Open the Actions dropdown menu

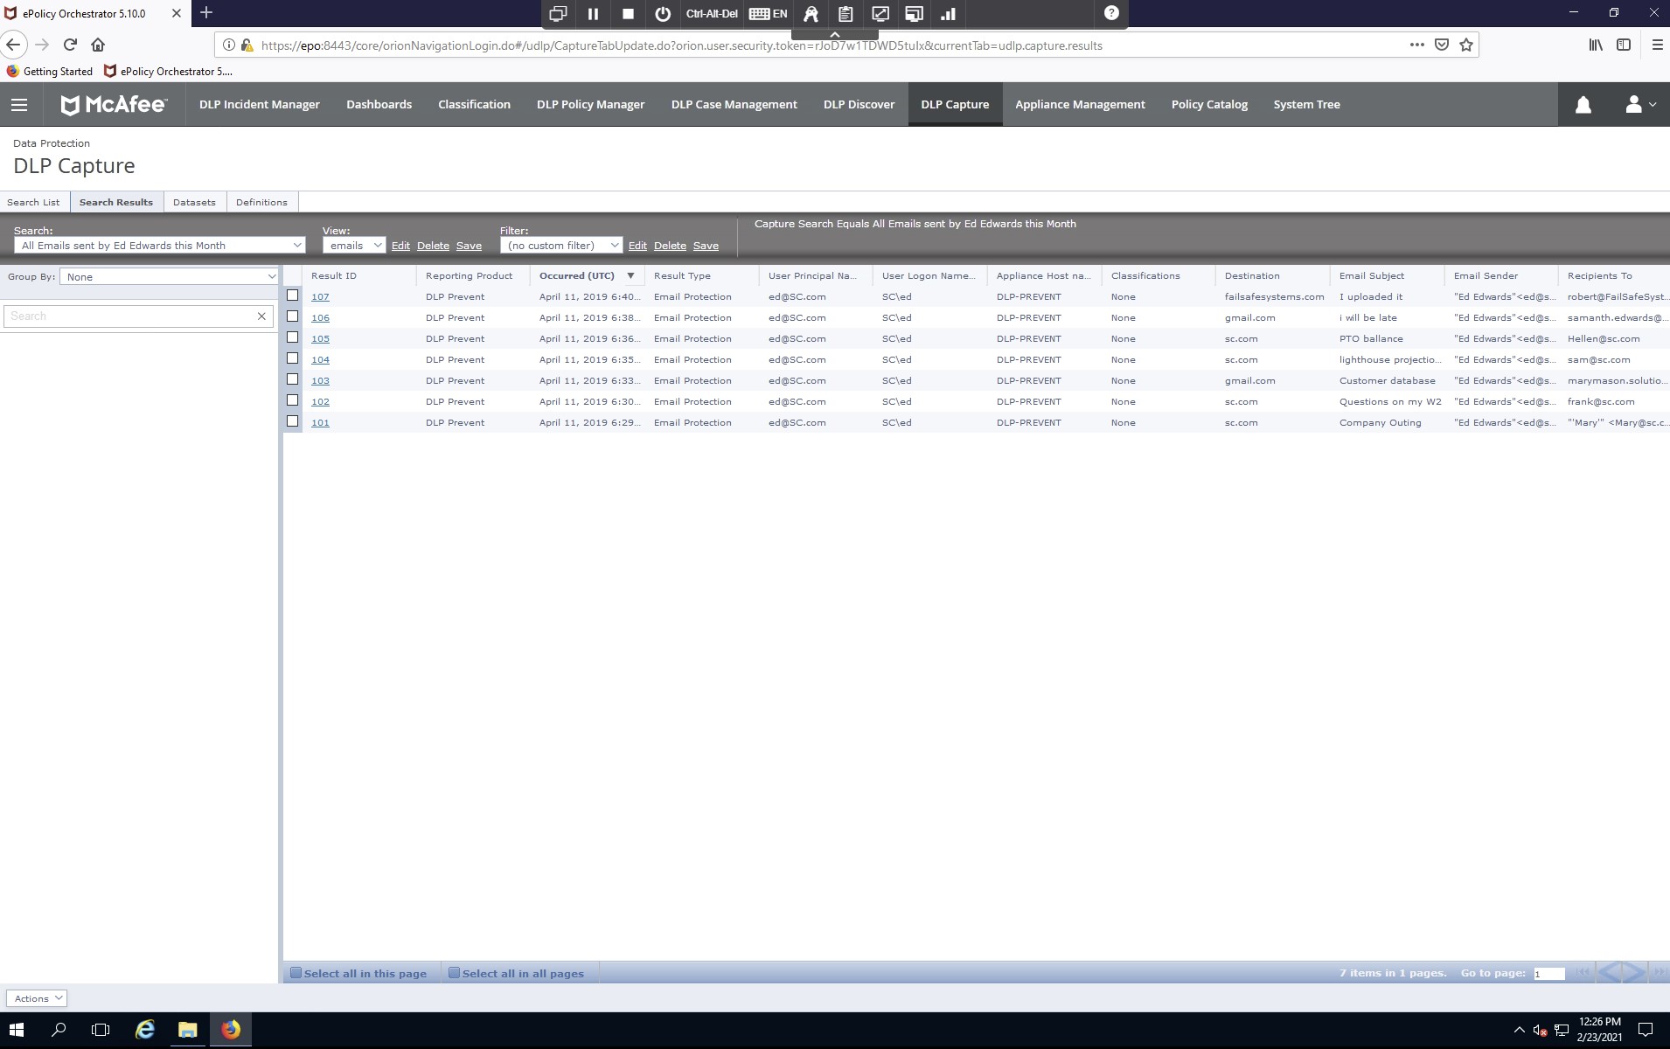pos(37,998)
